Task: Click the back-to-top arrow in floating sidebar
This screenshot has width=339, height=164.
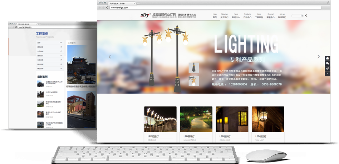Action: 327,74
